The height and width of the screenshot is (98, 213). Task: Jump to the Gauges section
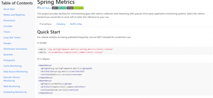coord(7,43)
